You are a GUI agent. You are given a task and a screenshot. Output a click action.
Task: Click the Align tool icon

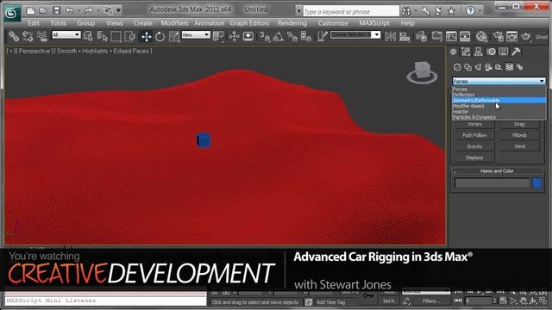(405, 36)
